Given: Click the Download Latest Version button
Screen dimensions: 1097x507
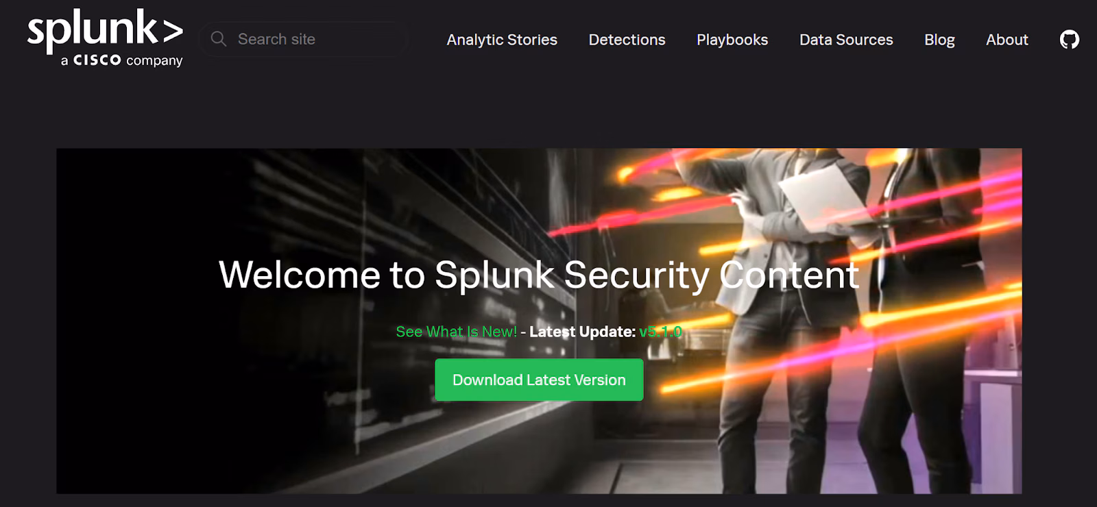Looking at the screenshot, I should (539, 380).
